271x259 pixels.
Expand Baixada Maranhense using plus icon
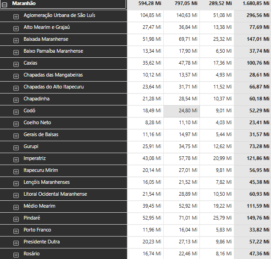pyautogui.click(x=16, y=40)
